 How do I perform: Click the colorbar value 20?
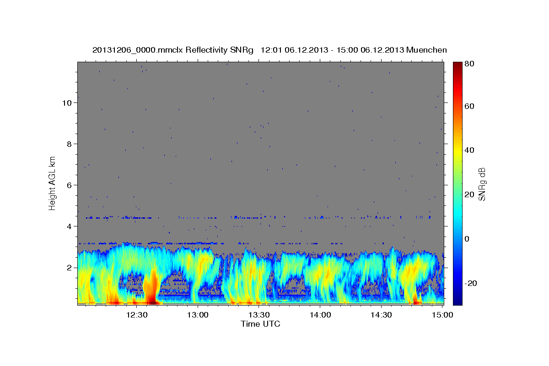[x=469, y=194]
